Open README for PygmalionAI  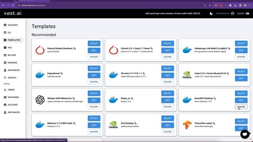(94, 82)
